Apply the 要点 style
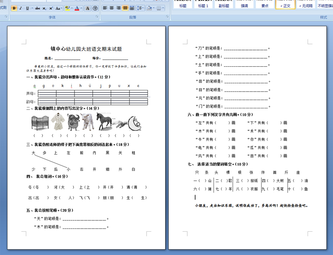The image size is (333, 255). coord(265,4)
